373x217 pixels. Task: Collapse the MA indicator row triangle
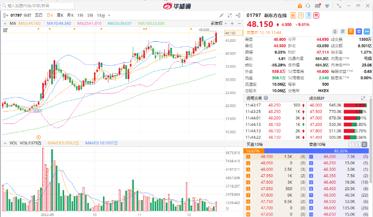(x=5, y=23)
